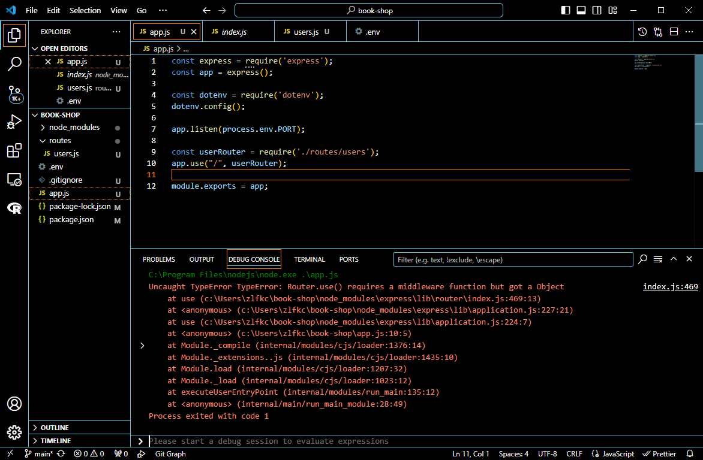
Task: Expand the Module._compile stack trace entry
Action: (142, 346)
